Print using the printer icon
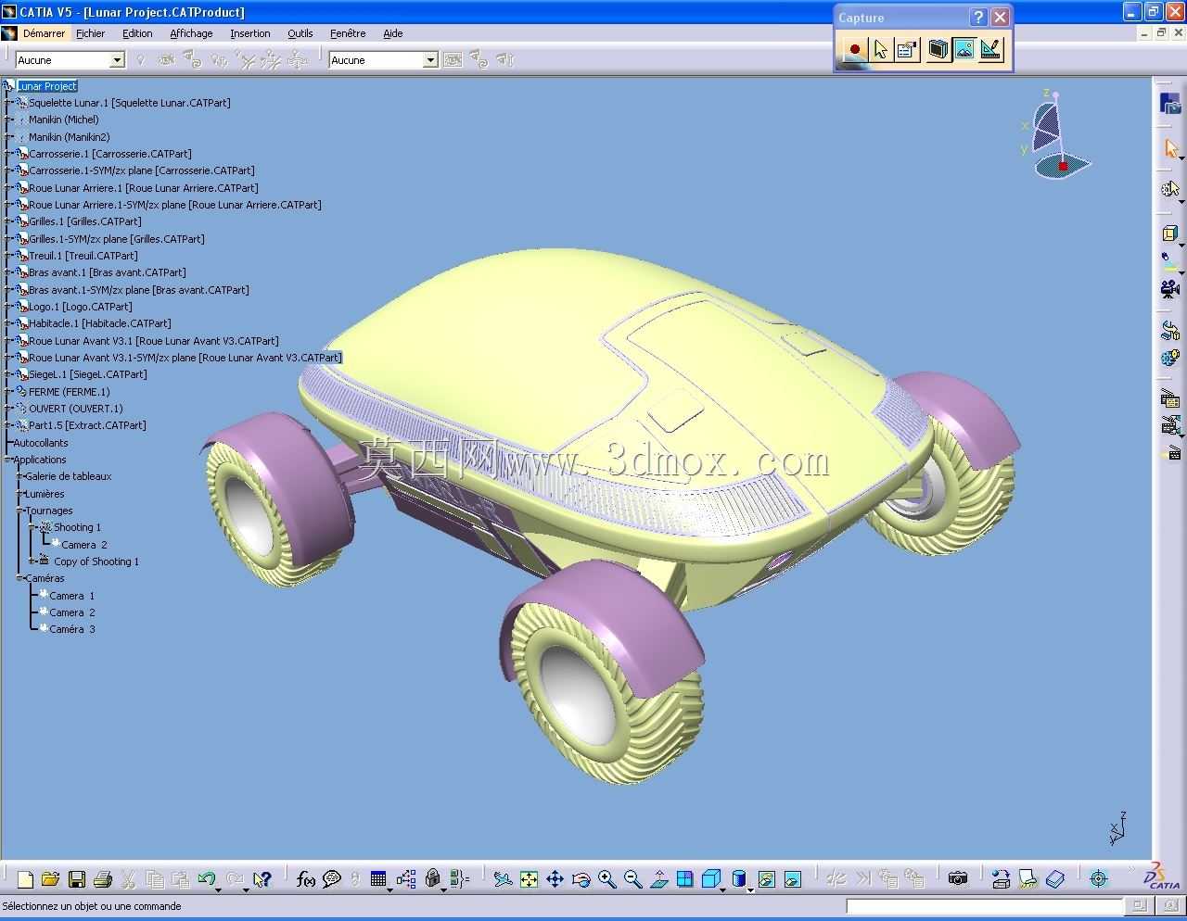The height and width of the screenshot is (921, 1187). click(103, 879)
